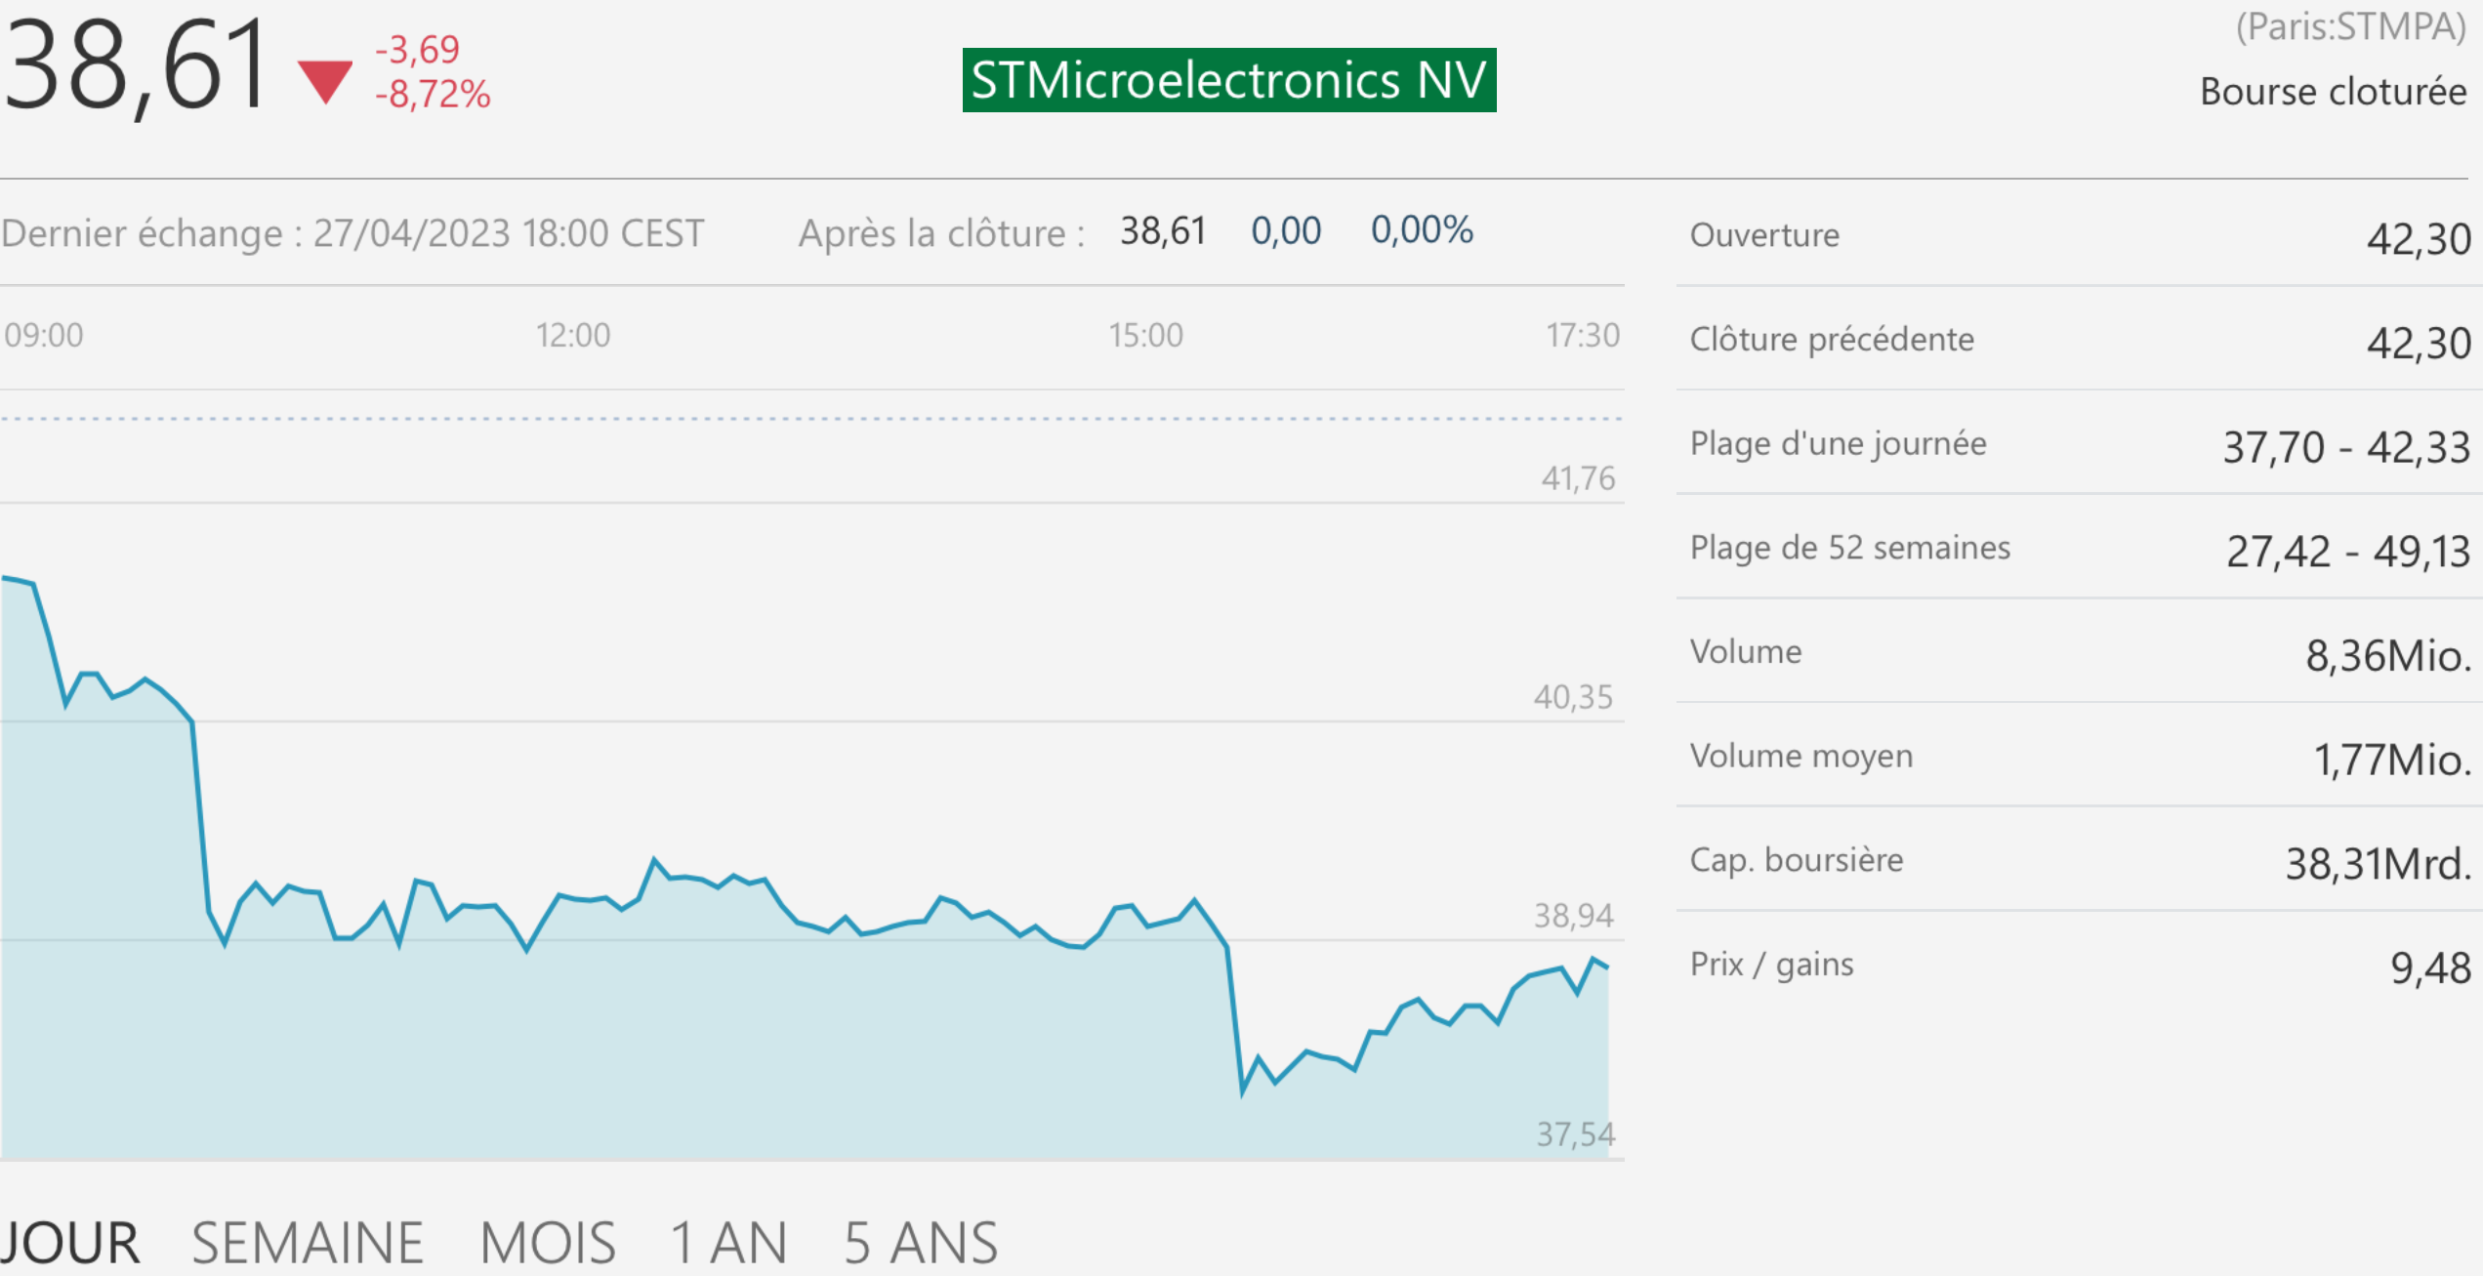Click the Paris:STMPA ticker symbol
The width and height of the screenshot is (2483, 1276).
[2351, 27]
